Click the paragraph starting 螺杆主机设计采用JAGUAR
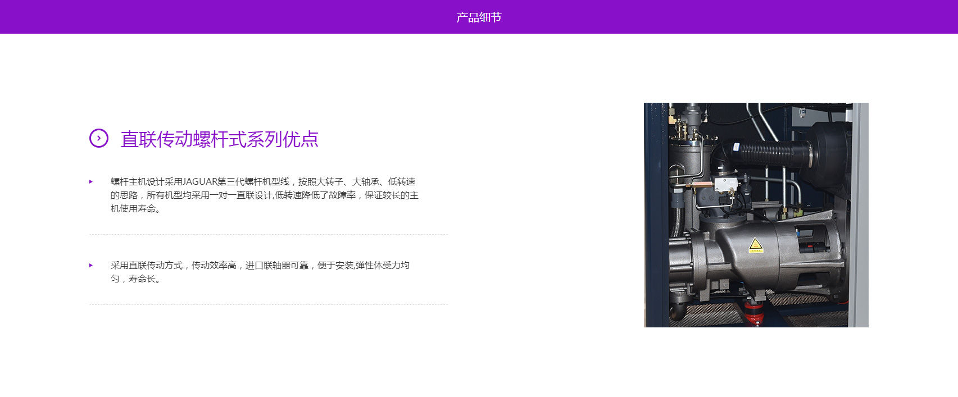Image resolution: width=958 pixels, height=397 pixels. [x=265, y=195]
